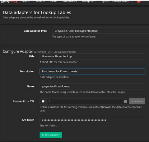Click the 'Data Adapter Type' label

point(35,31)
